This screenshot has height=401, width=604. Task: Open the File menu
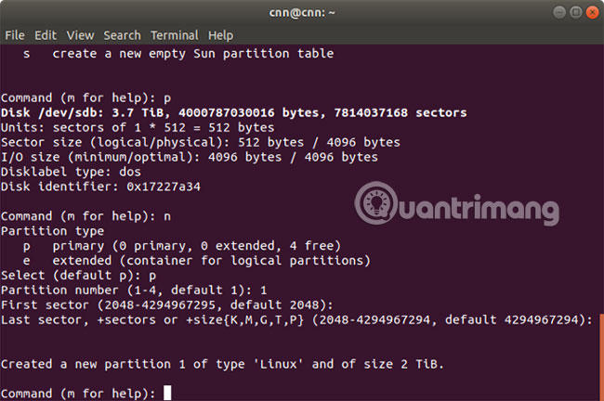(15, 35)
